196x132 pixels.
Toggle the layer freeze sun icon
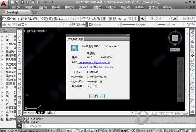click(x=12, y=24)
